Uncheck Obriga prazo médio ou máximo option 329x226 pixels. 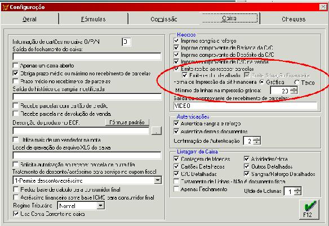tap(16, 73)
